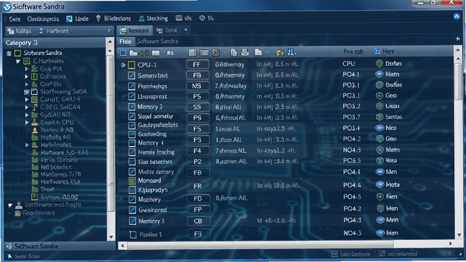This screenshot has width=466, height=262.
Task: Click the keyboard-style list icon in toolbar
Action: [204, 52]
